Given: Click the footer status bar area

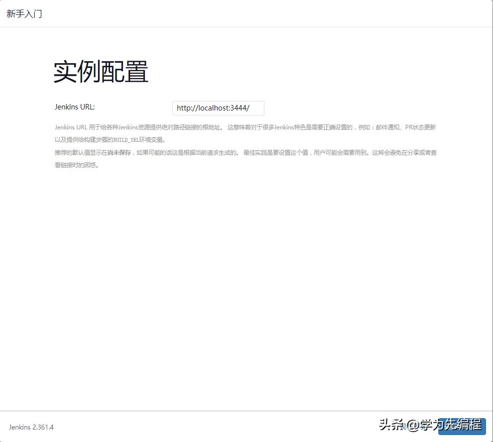Looking at the screenshot, I should pyautogui.click(x=199, y=427).
